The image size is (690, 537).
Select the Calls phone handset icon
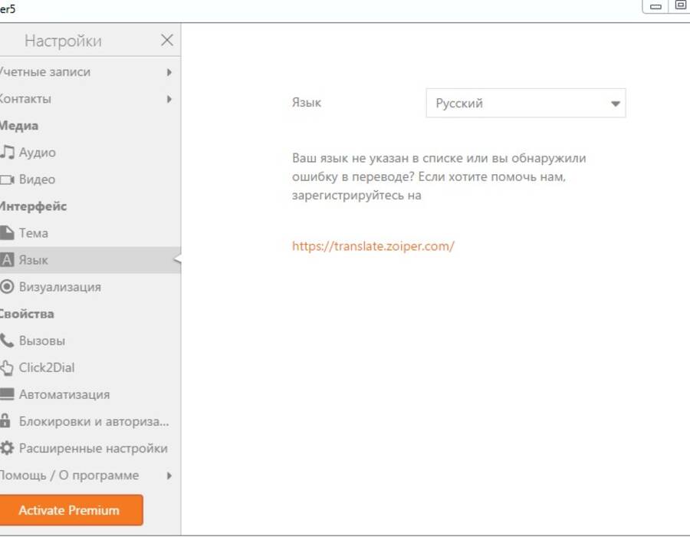click(7, 341)
